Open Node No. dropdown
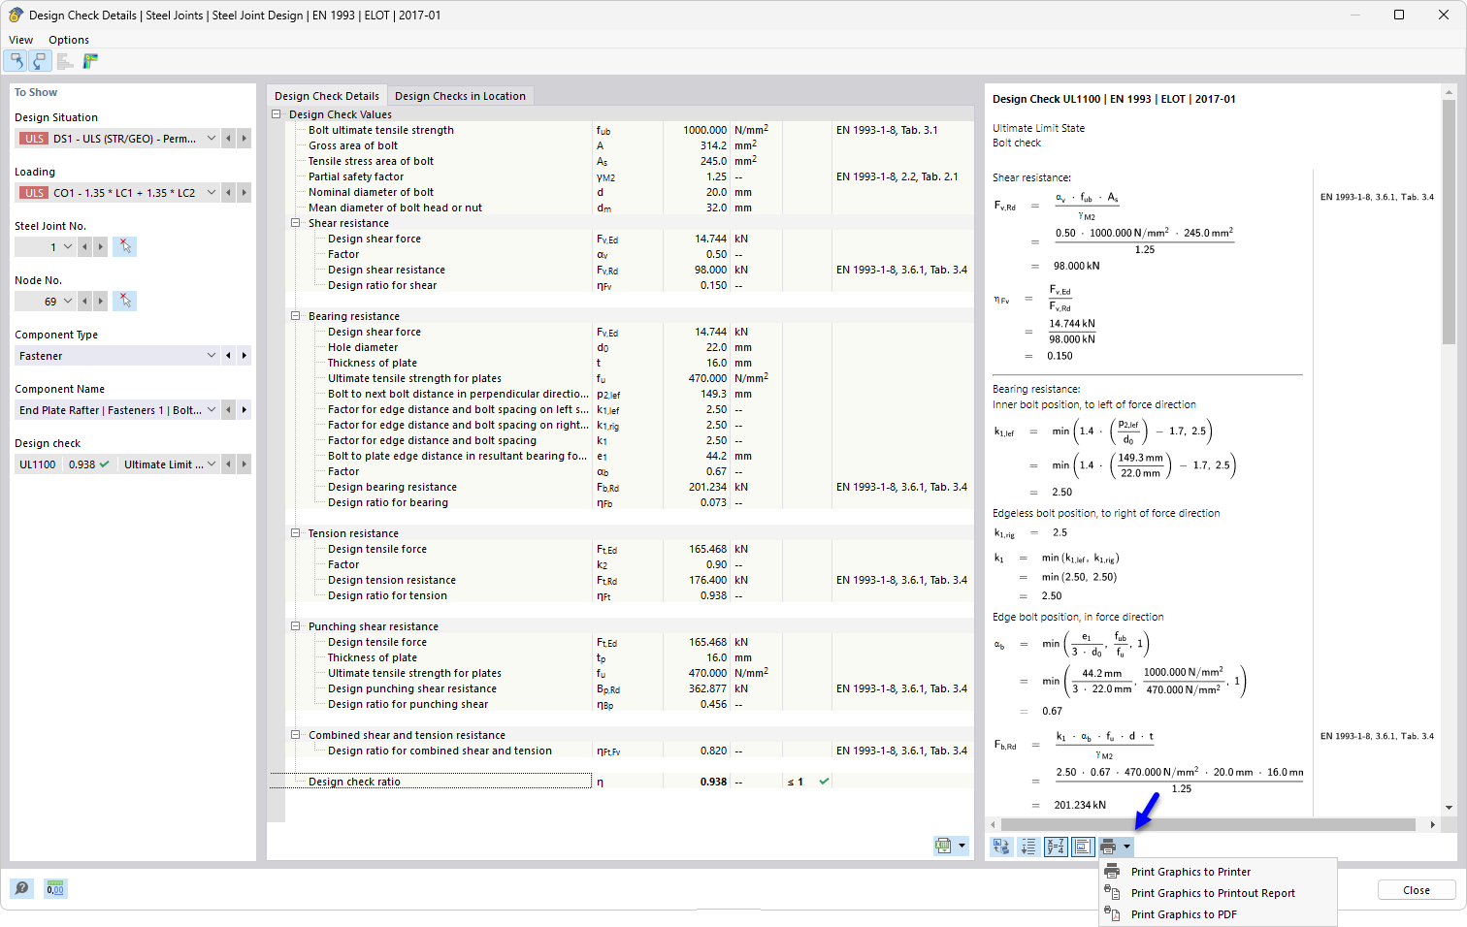This screenshot has width=1467, height=927. click(x=68, y=302)
